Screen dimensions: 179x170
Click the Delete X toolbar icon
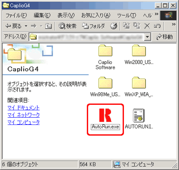[x=147, y=26]
